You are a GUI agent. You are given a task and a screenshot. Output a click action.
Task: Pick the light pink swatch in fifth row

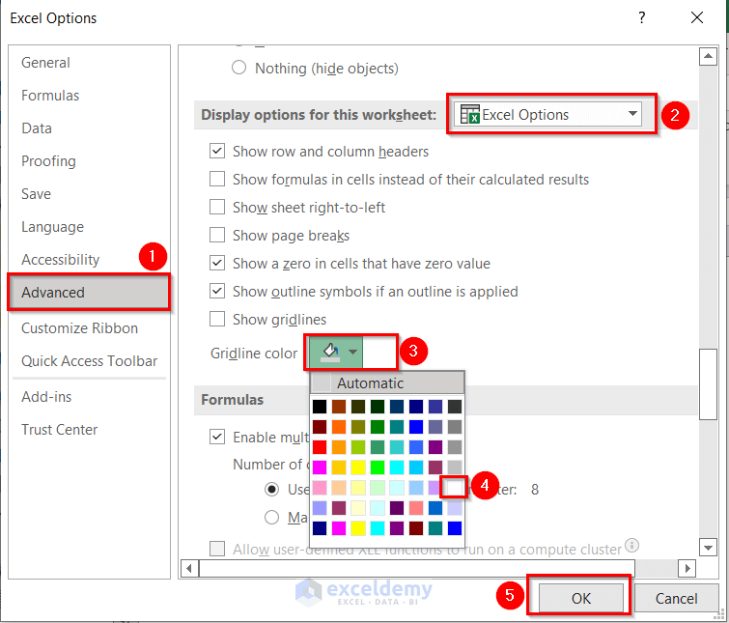[x=320, y=487]
